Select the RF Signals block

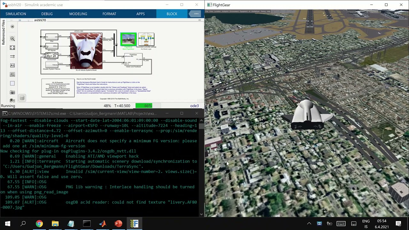52,46
